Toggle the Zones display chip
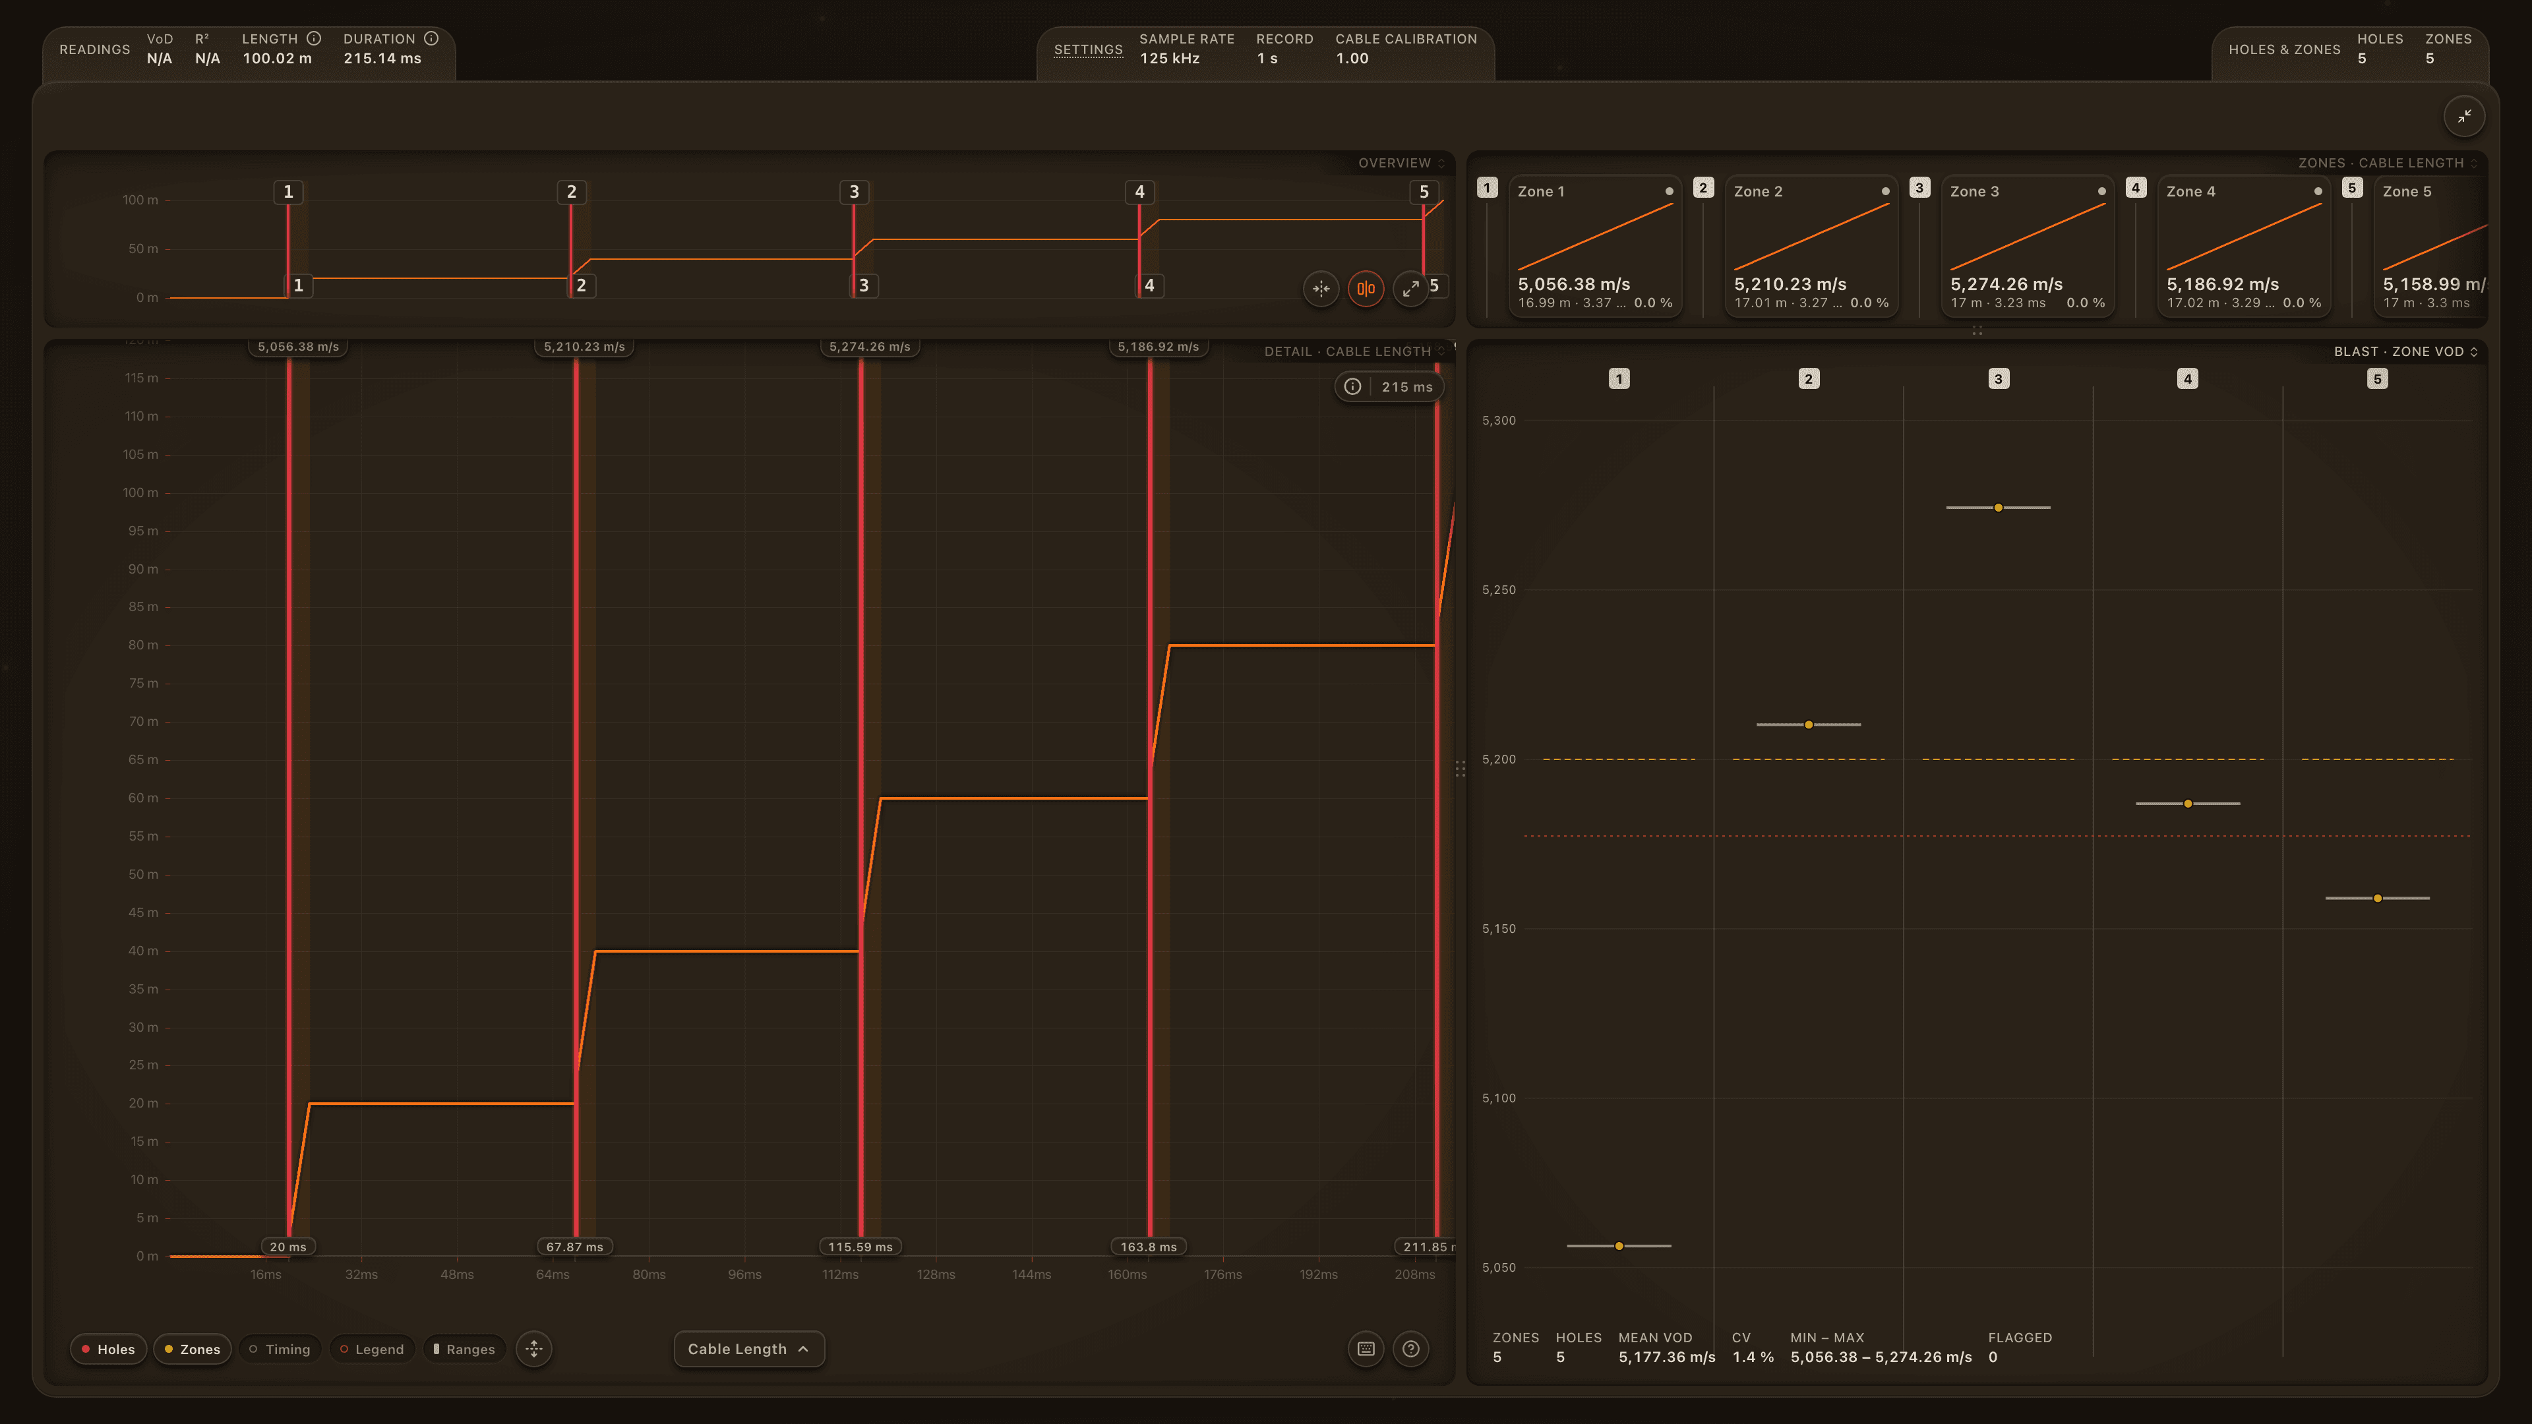 tap(193, 1350)
